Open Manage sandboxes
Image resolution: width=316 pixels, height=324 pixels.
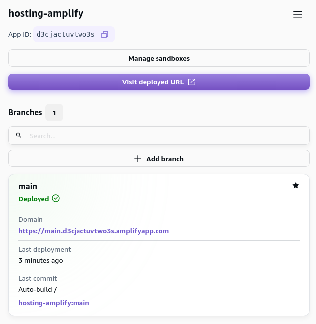point(158,58)
